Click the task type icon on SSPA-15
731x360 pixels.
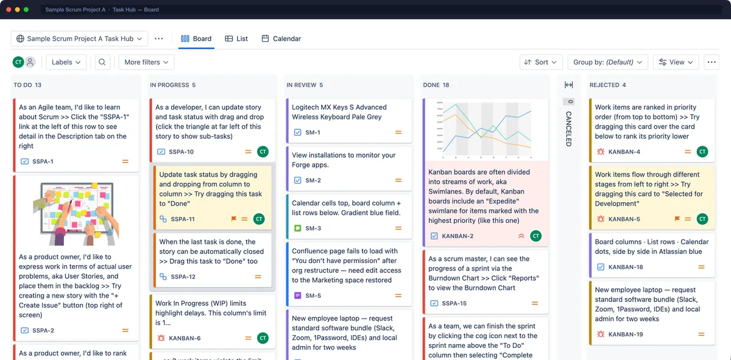(434, 303)
